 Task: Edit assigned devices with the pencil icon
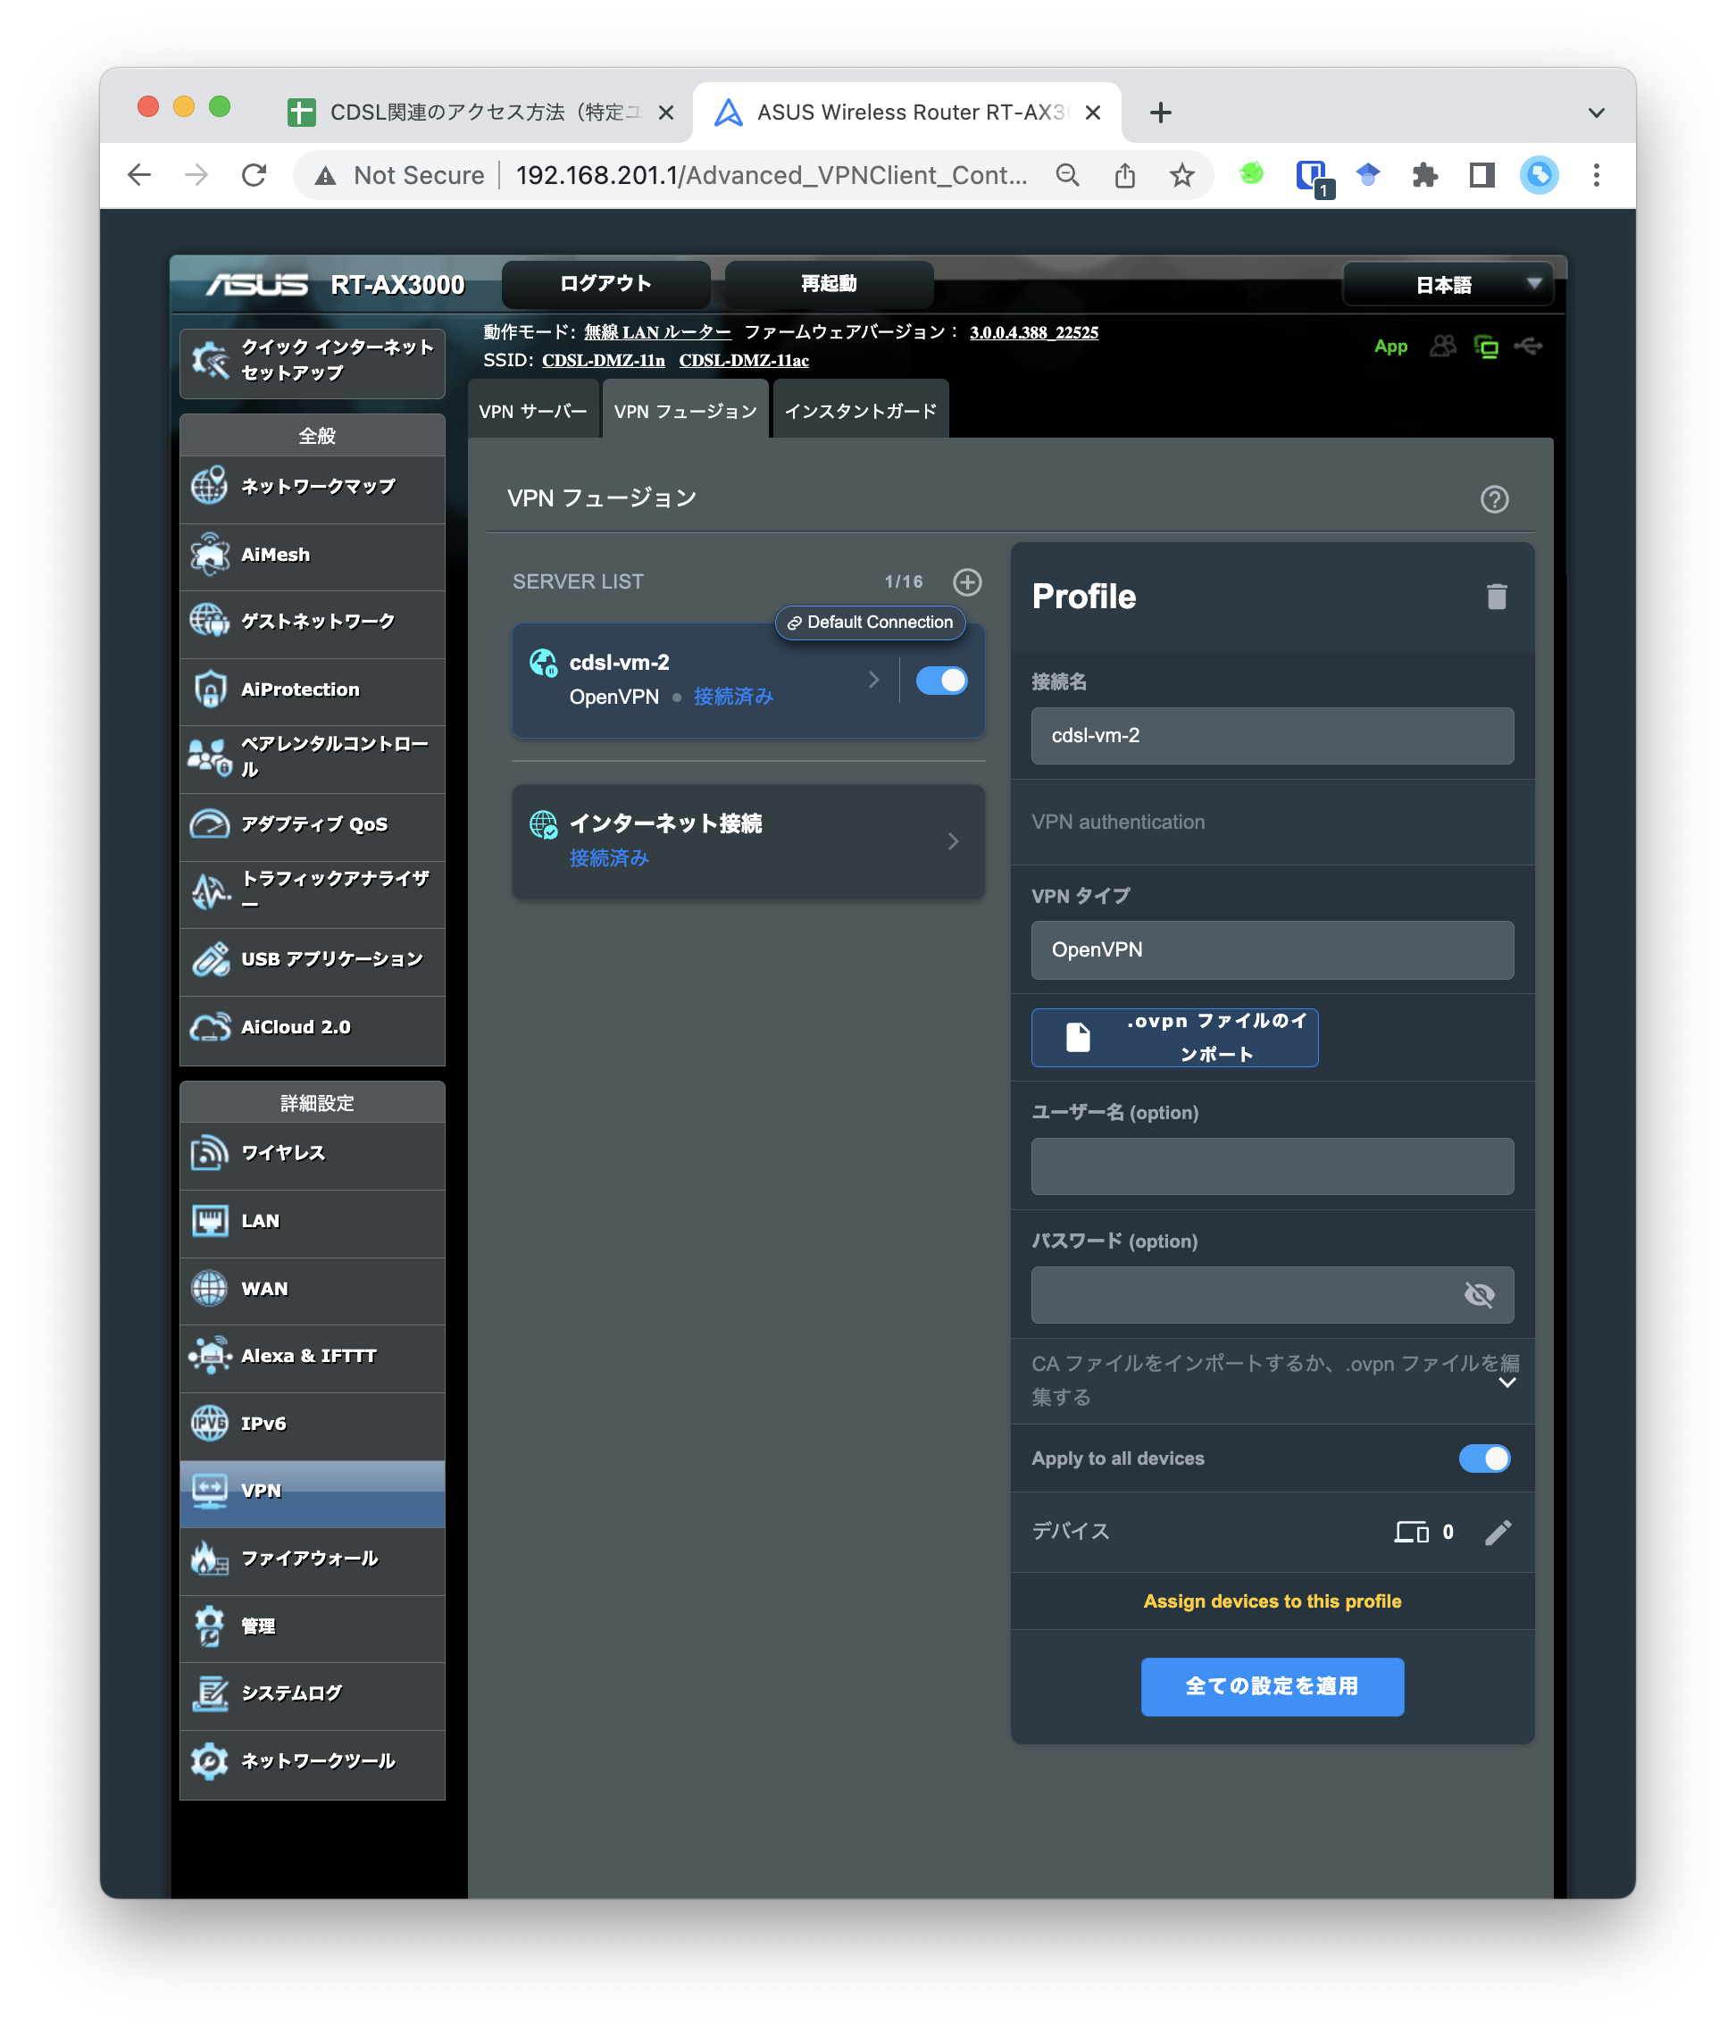pyautogui.click(x=1498, y=1531)
